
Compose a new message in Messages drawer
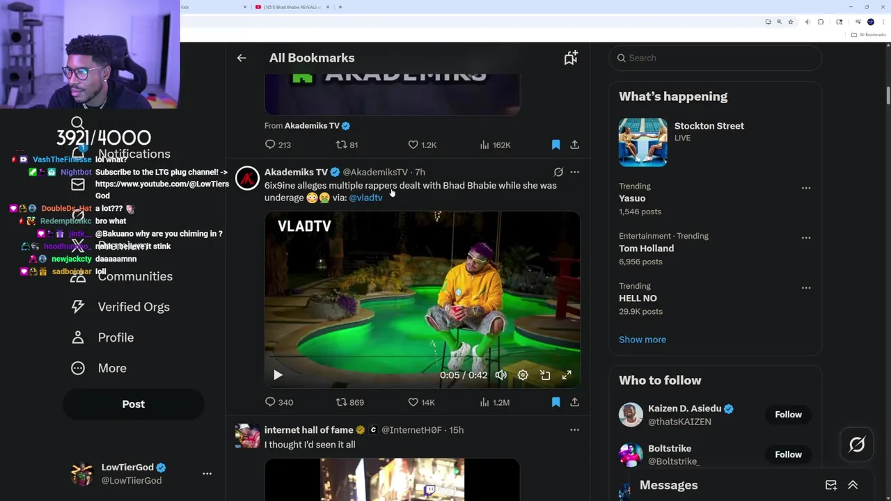pyautogui.click(x=831, y=485)
